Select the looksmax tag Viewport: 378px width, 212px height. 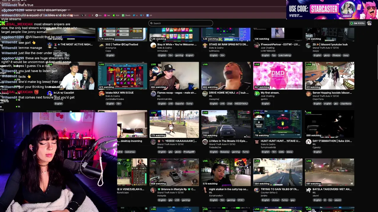[x=130, y=152]
